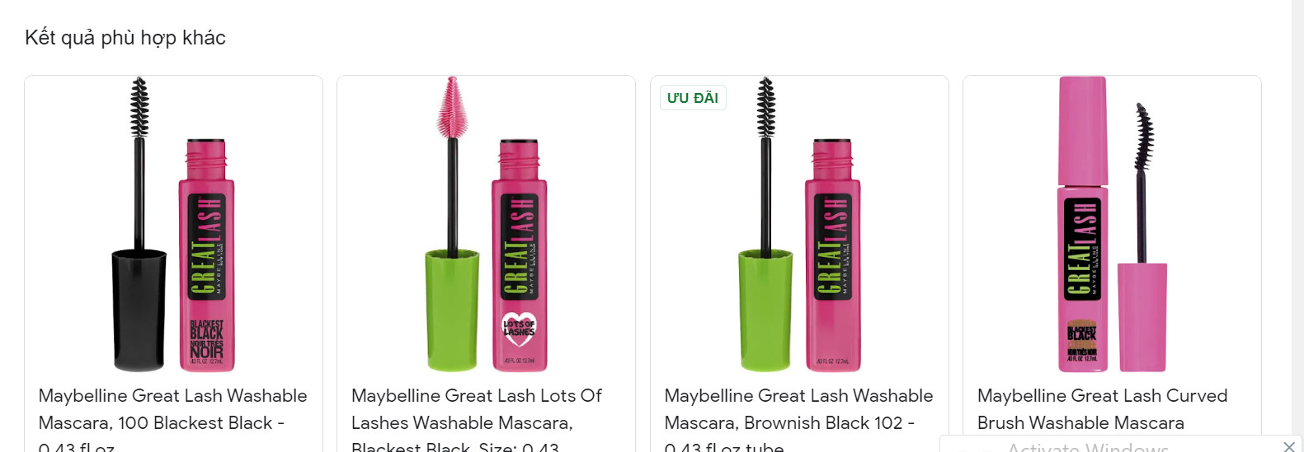Click the green cap in Lots Of Lashes card
This screenshot has width=1304, height=452.
click(452, 310)
